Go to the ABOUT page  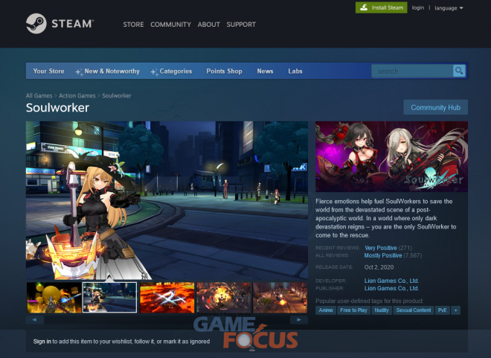point(208,25)
